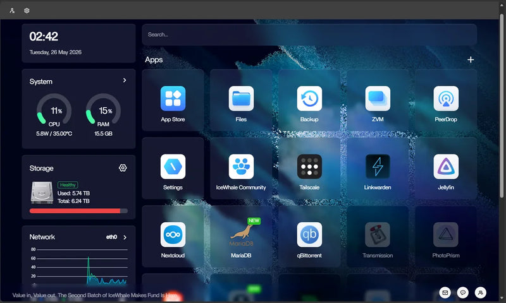Launch Jellyfin media app
This screenshot has width=506, height=303.
(x=446, y=167)
